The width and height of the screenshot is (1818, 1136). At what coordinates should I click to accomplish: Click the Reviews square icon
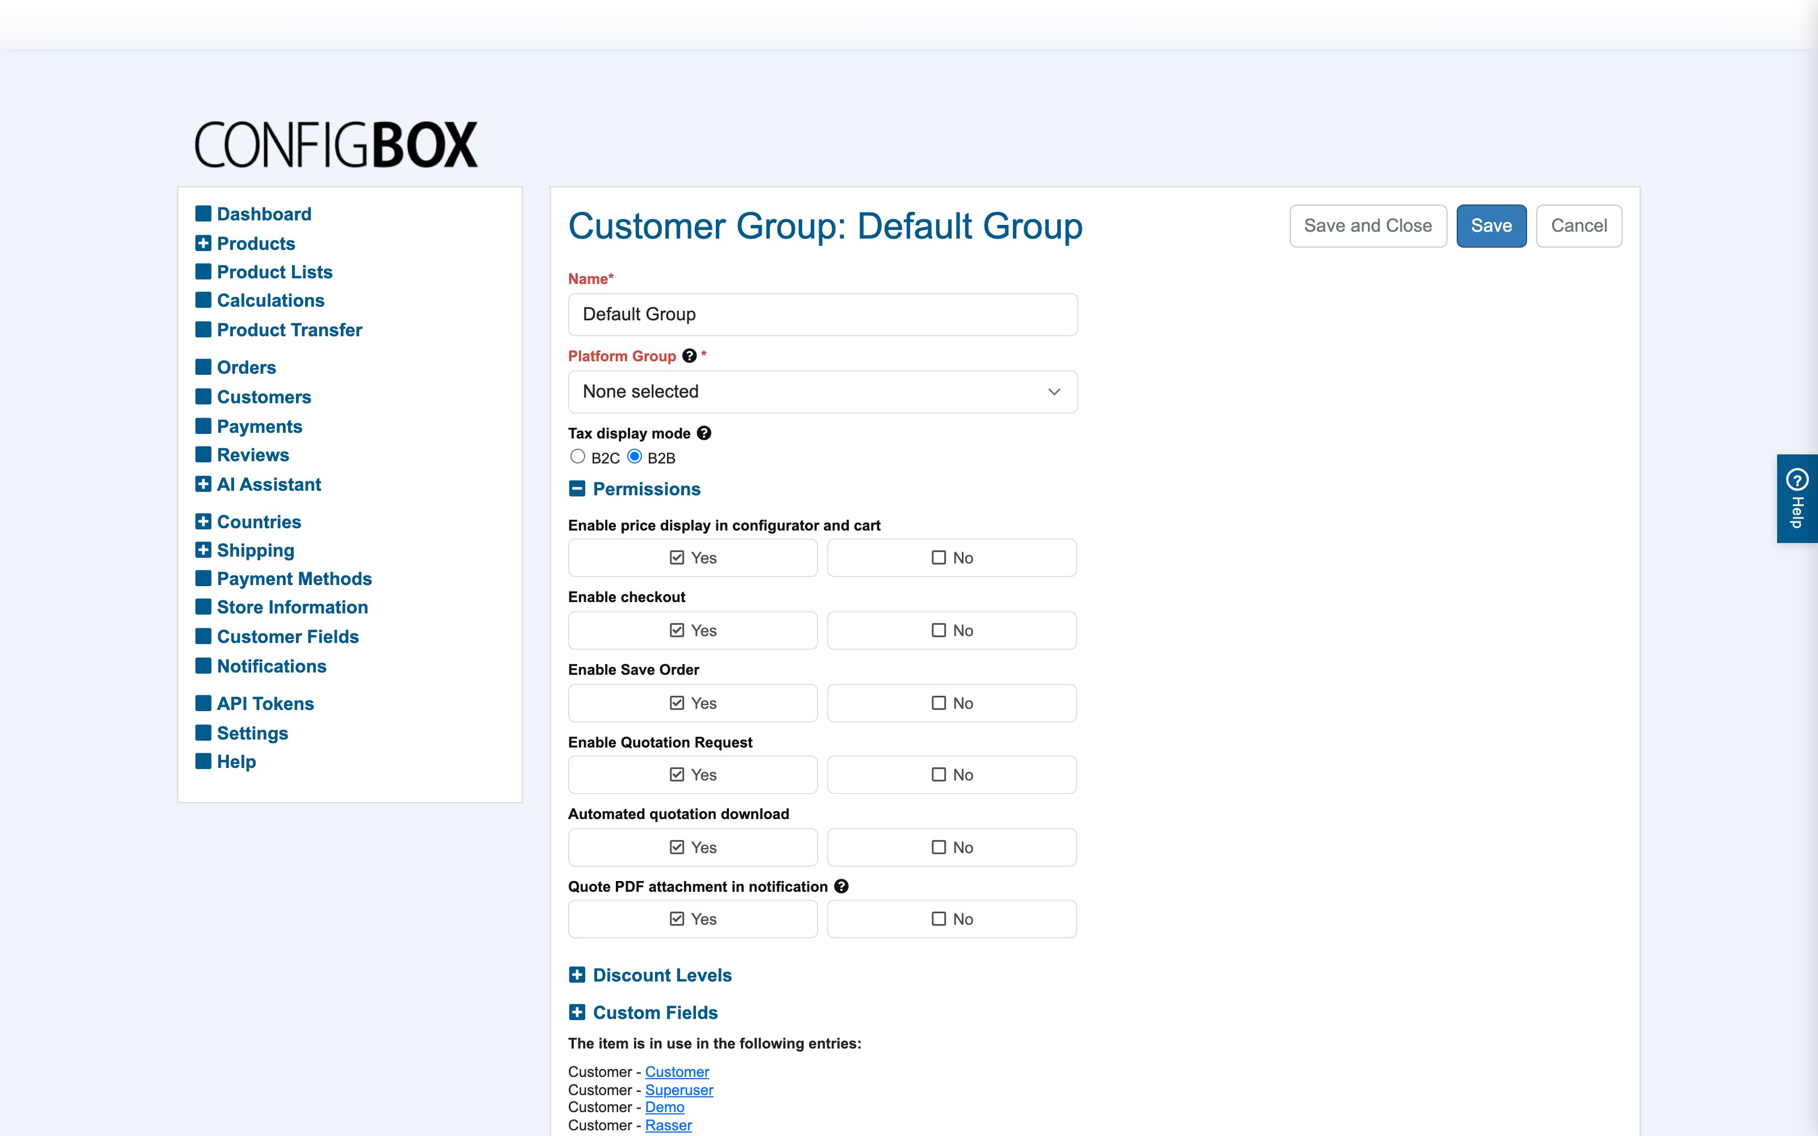click(203, 454)
